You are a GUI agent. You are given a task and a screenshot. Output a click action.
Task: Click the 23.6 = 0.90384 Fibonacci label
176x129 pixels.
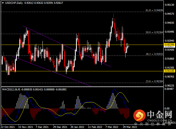[154, 81]
